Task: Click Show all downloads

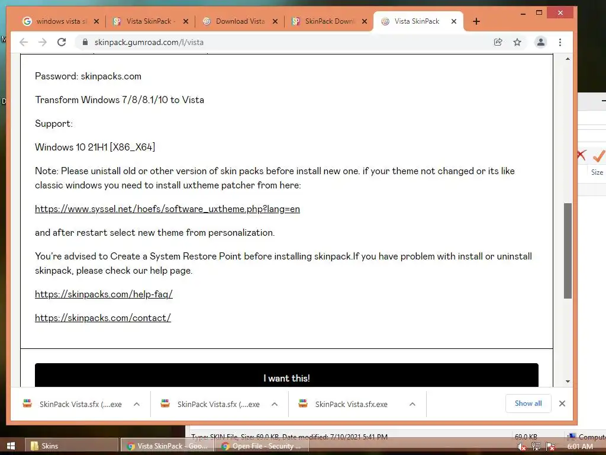Action: (x=528, y=403)
